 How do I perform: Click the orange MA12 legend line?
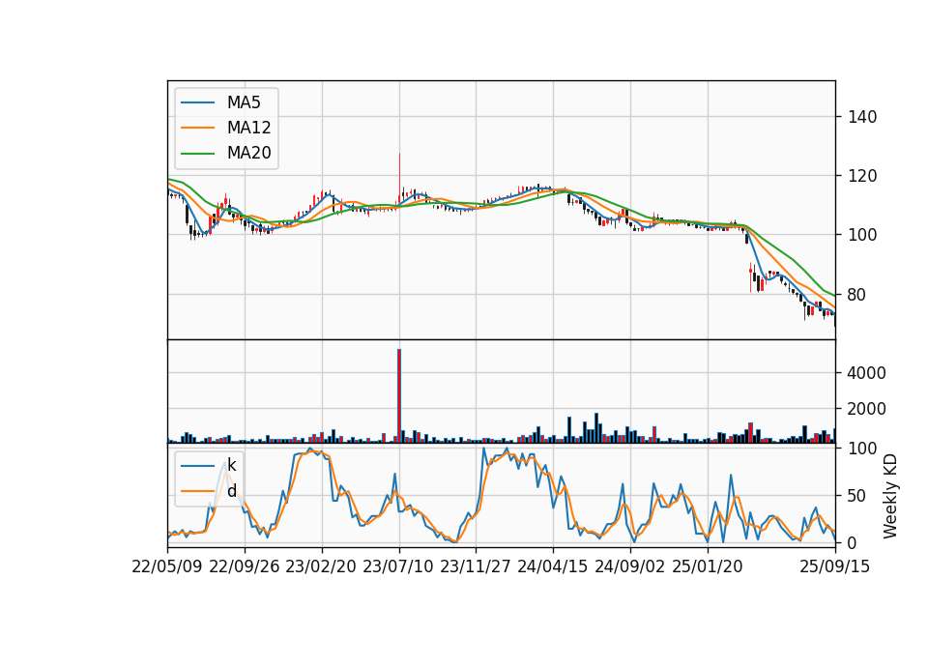click(197, 128)
